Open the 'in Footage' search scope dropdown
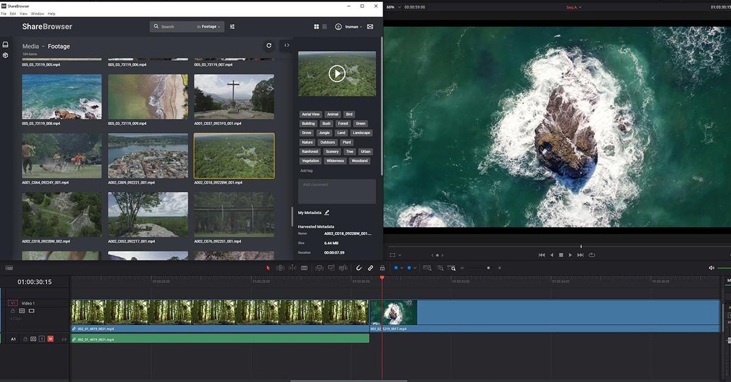 click(209, 27)
